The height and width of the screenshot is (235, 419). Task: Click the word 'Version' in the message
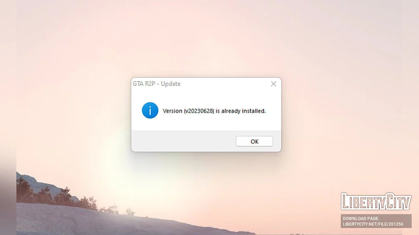click(172, 111)
